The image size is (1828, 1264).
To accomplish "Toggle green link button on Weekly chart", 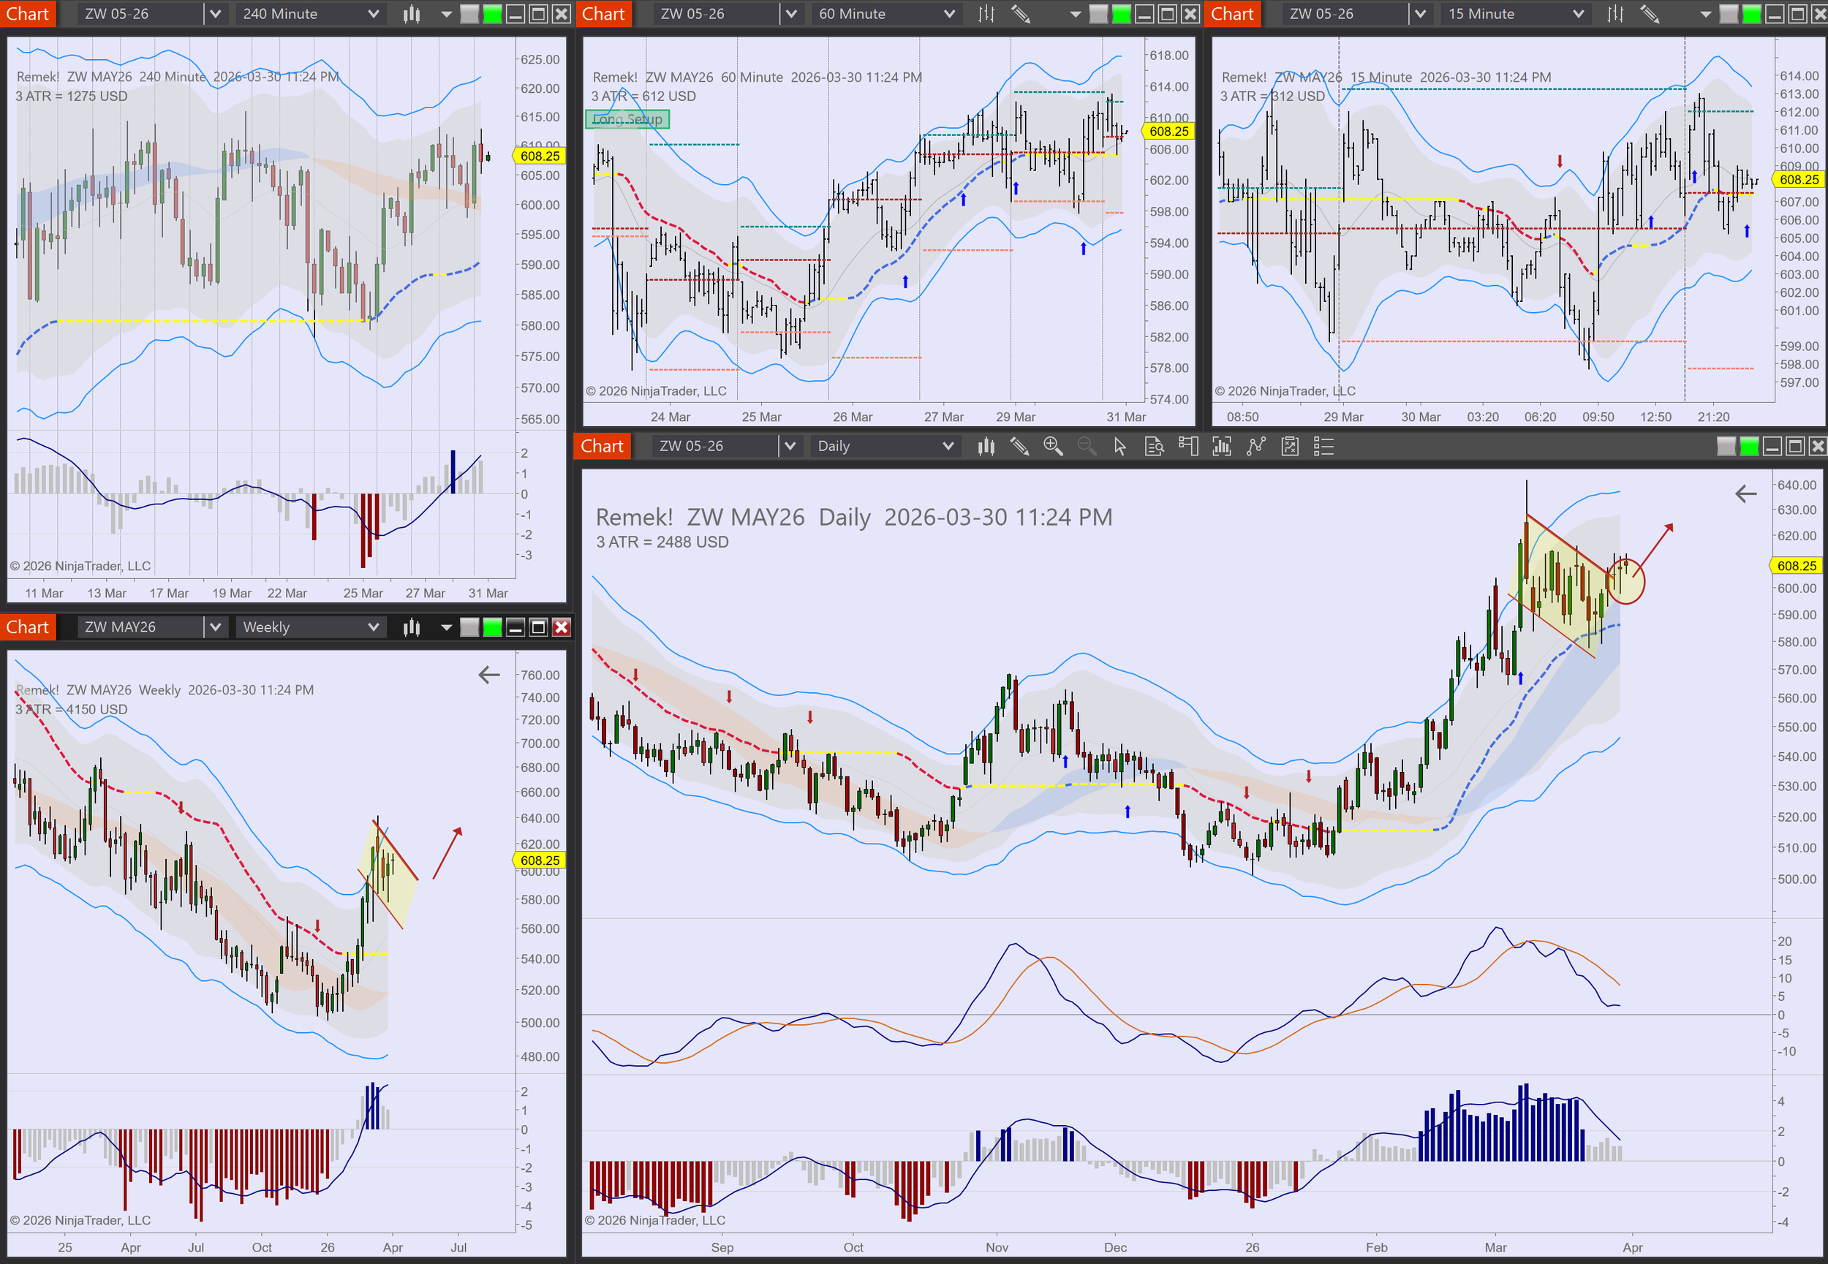I will (493, 628).
